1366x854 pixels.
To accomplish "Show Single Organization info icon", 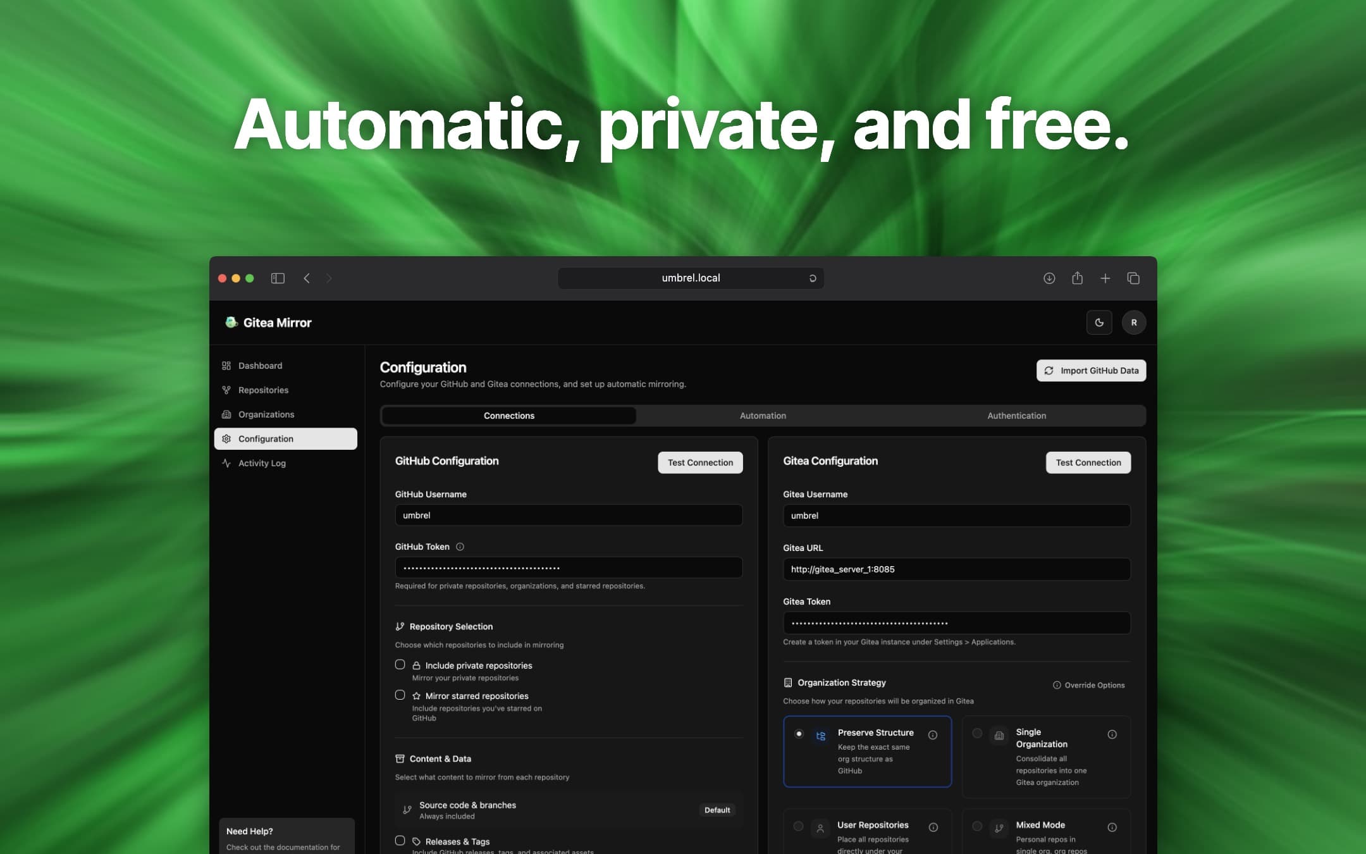I will (x=1112, y=734).
